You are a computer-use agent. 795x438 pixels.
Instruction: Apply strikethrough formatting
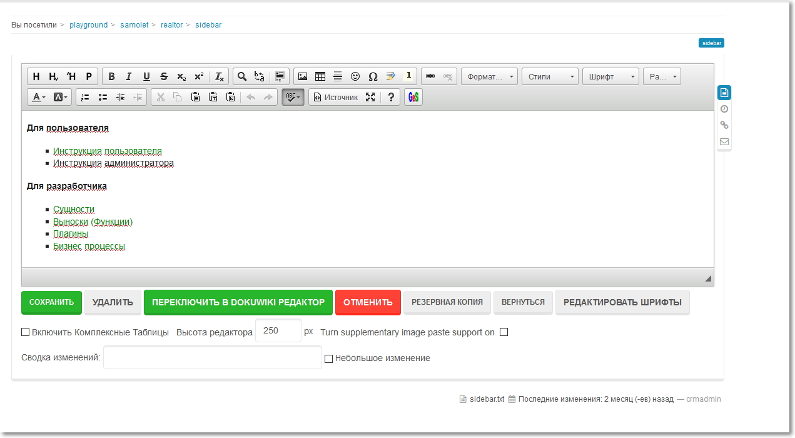tap(164, 76)
